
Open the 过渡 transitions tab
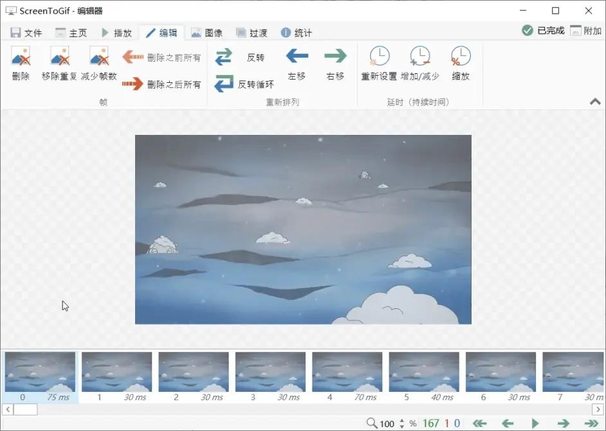tap(252, 33)
